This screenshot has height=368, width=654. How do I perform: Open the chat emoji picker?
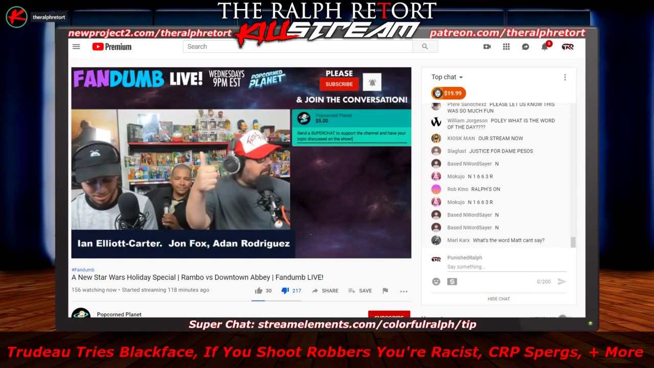coord(436,282)
